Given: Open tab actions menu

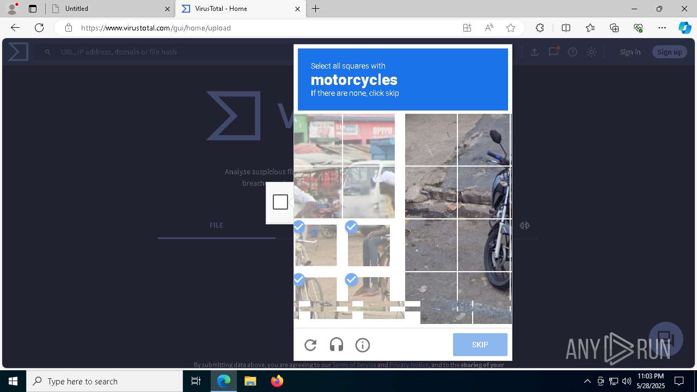Looking at the screenshot, I should coord(33,9).
